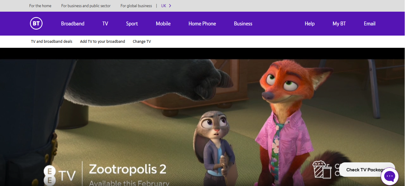Click the Add TV to your broadband link
The width and height of the screenshot is (405, 186).
coord(102,41)
